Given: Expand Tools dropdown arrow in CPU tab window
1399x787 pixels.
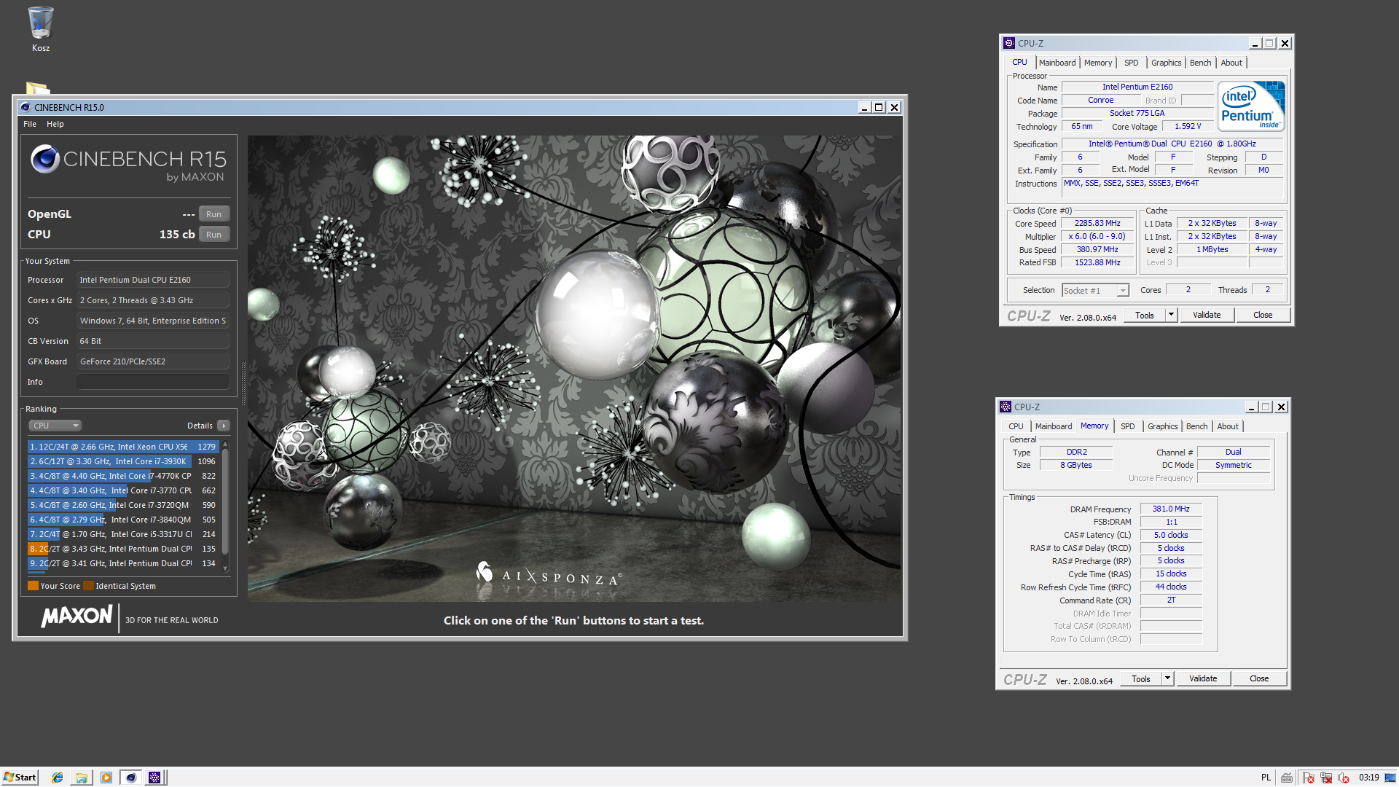Looking at the screenshot, I should pos(1171,315).
